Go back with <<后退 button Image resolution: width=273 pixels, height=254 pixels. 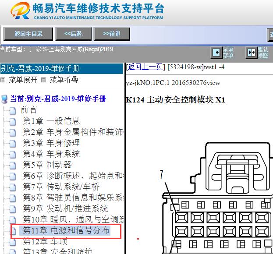click(x=73, y=34)
